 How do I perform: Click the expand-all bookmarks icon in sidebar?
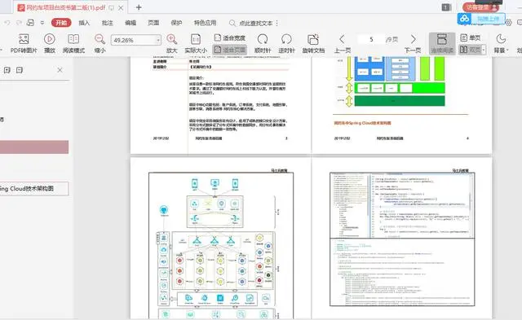pos(7,70)
